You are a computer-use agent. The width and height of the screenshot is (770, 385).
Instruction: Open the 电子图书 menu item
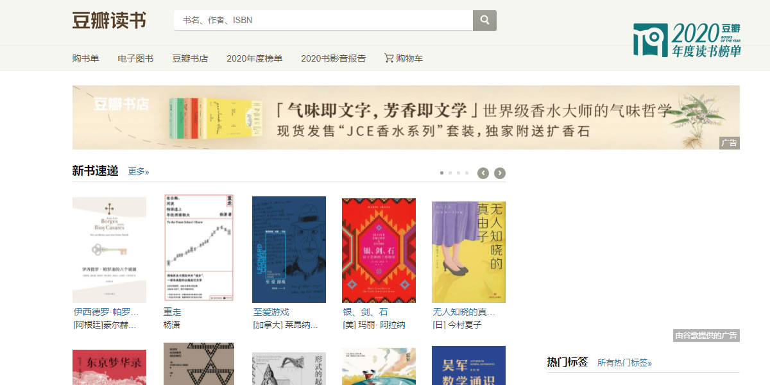coord(135,58)
